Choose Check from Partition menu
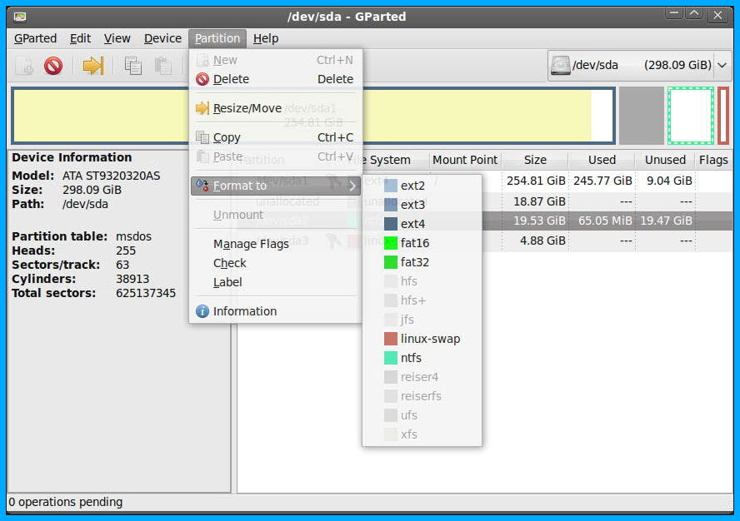 tap(276, 263)
